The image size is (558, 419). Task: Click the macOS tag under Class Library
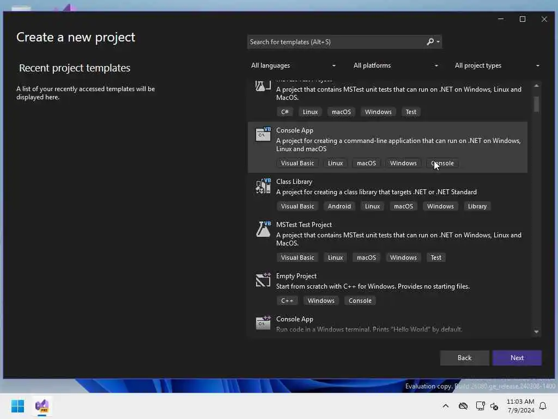click(404, 206)
